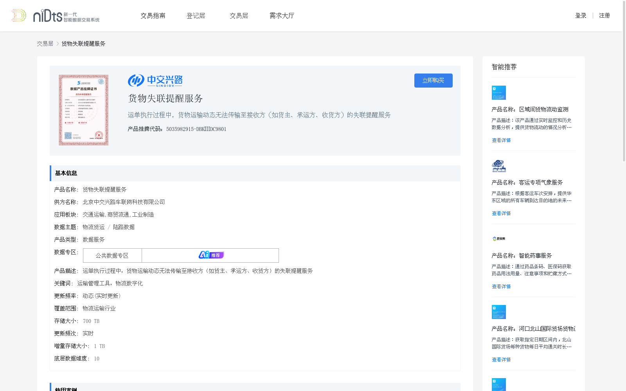The width and height of the screenshot is (626, 391).
Task: Click the AI 推荐 badge icon
Action: pyautogui.click(x=211, y=255)
